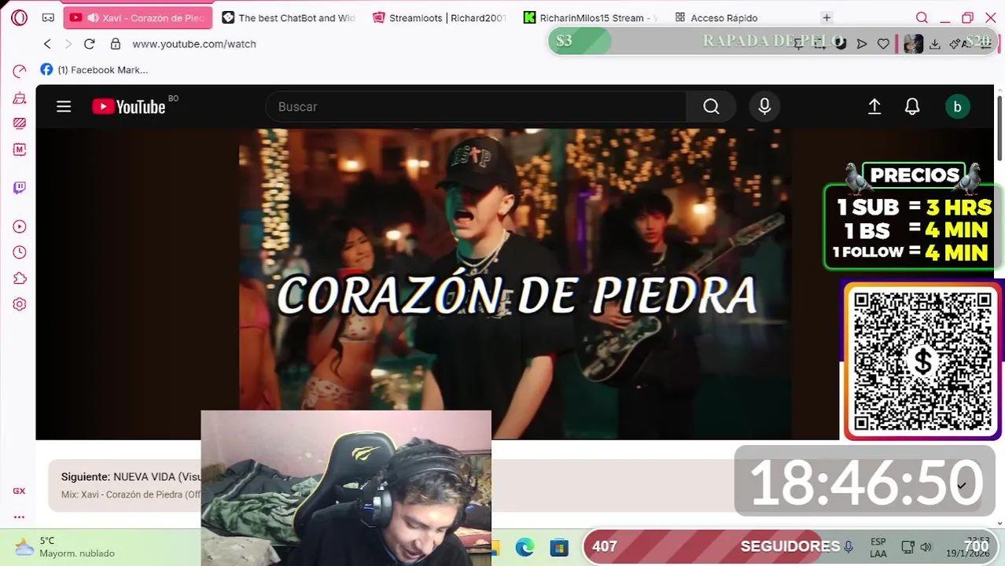Switch to The best ChatBot tab
This screenshot has height=566, width=1005.
pos(289,17)
